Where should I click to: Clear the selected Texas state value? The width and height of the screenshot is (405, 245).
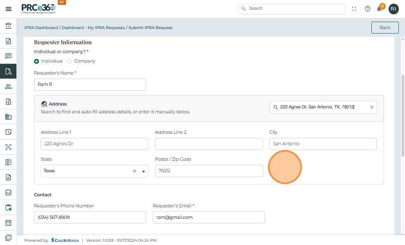pyautogui.click(x=134, y=171)
